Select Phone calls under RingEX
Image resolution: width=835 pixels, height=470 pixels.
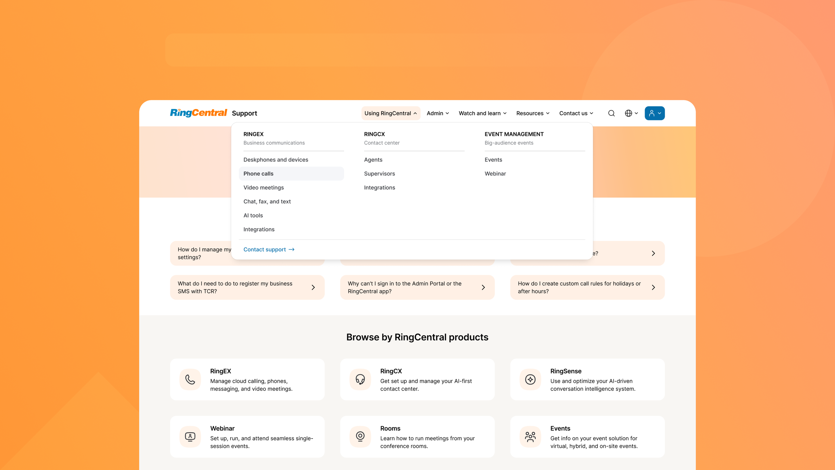coord(258,173)
